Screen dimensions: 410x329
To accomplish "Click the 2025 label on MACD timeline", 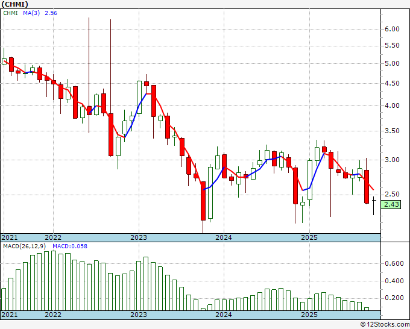I will point(309,315).
